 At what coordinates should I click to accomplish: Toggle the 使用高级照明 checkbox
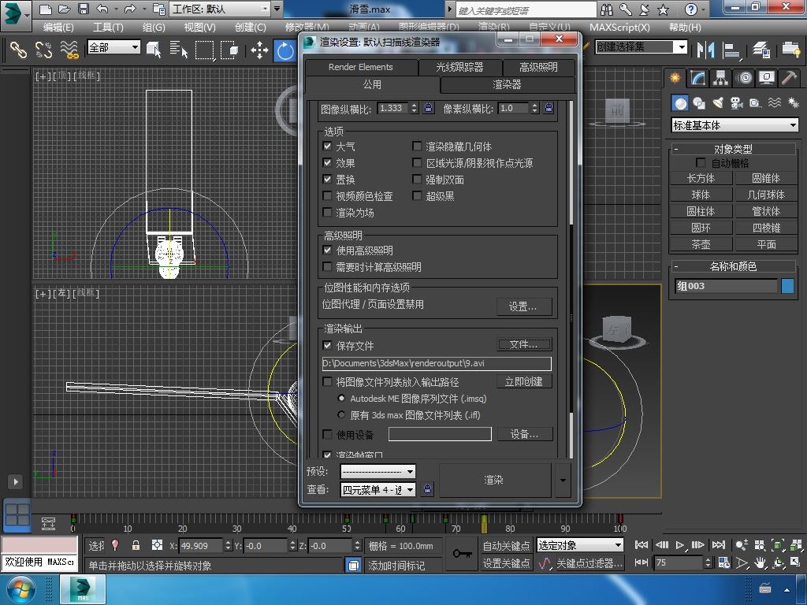point(327,250)
